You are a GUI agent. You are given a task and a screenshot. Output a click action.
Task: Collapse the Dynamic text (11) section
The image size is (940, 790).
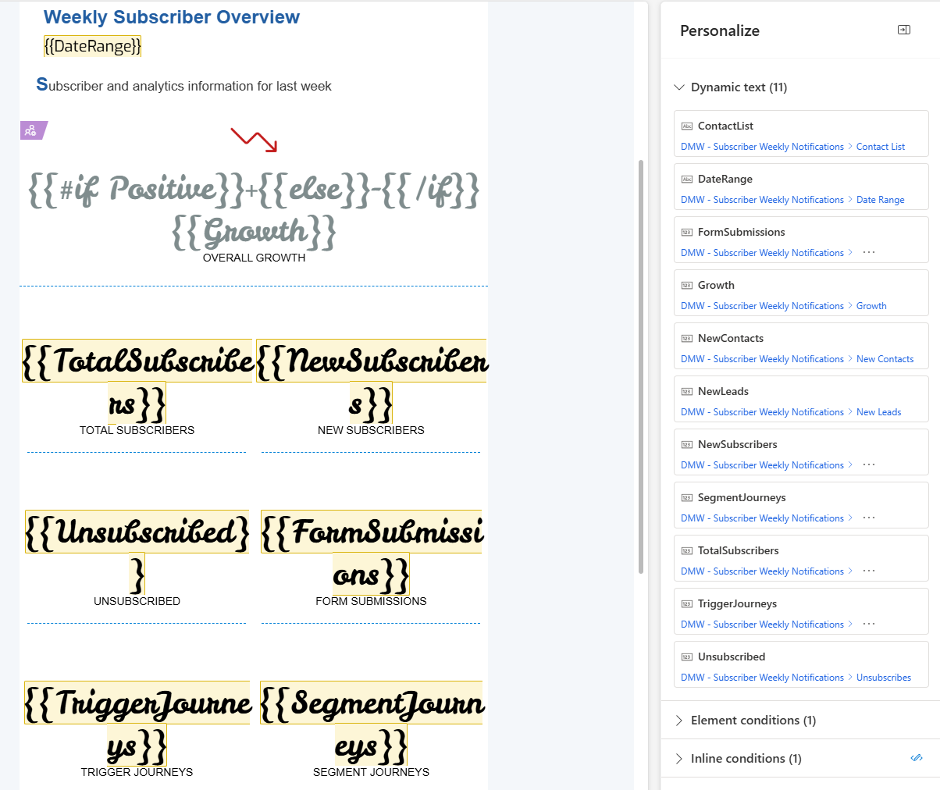tap(679, 87)
